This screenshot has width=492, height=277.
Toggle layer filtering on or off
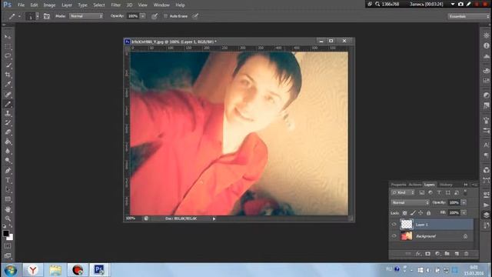click(x=465, y=192)
